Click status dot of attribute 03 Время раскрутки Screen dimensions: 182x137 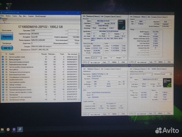[x=3, y=59]
